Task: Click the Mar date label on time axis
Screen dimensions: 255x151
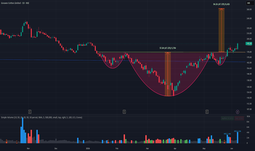Action: click(x=147, y=148)
